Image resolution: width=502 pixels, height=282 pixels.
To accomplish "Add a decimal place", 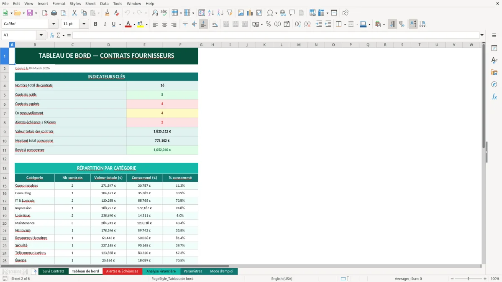I will [298, 24].
